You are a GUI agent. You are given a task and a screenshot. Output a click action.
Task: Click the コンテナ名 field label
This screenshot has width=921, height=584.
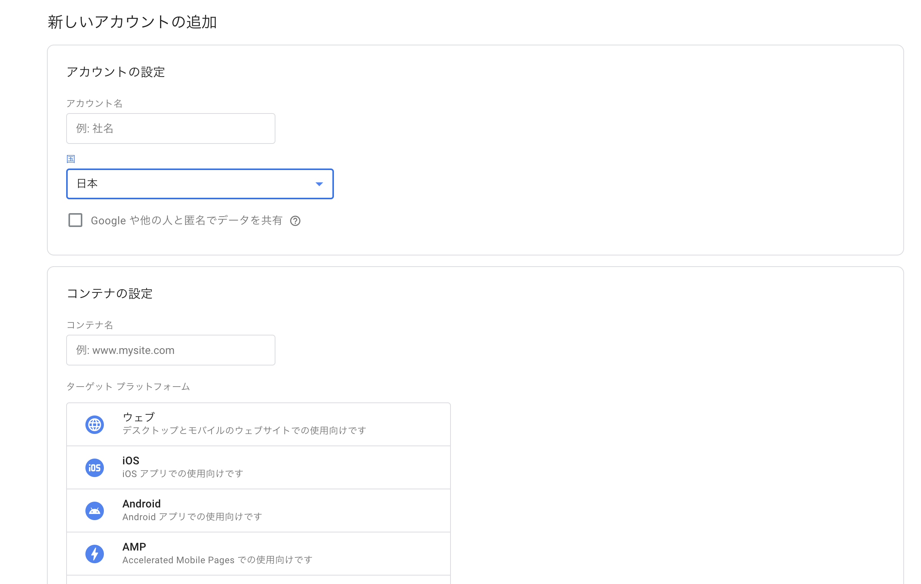click(90, 325)
